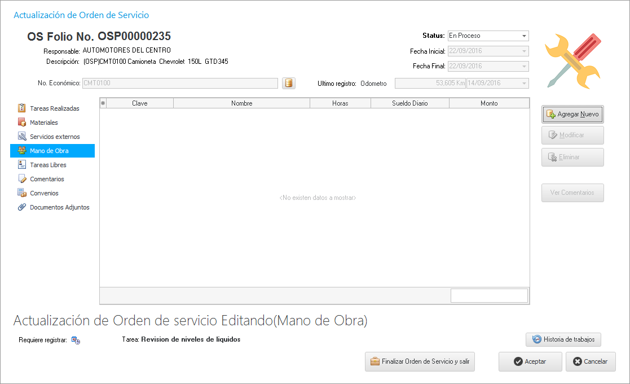Click Agregar Nuevo button

(572, 114)
